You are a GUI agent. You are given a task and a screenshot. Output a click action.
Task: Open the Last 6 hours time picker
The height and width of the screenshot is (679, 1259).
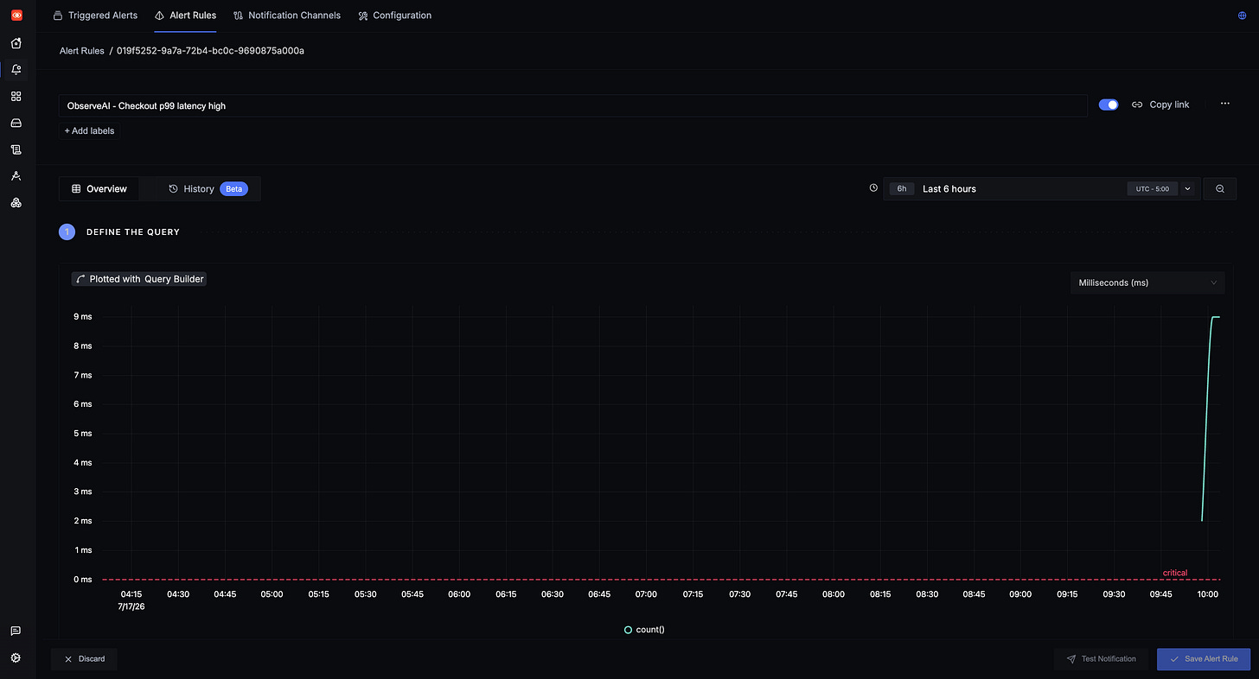pyautogui.click(x=1042, y=188)
